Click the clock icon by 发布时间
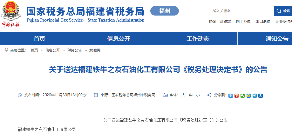292x133 pixels. pos(20,95)
